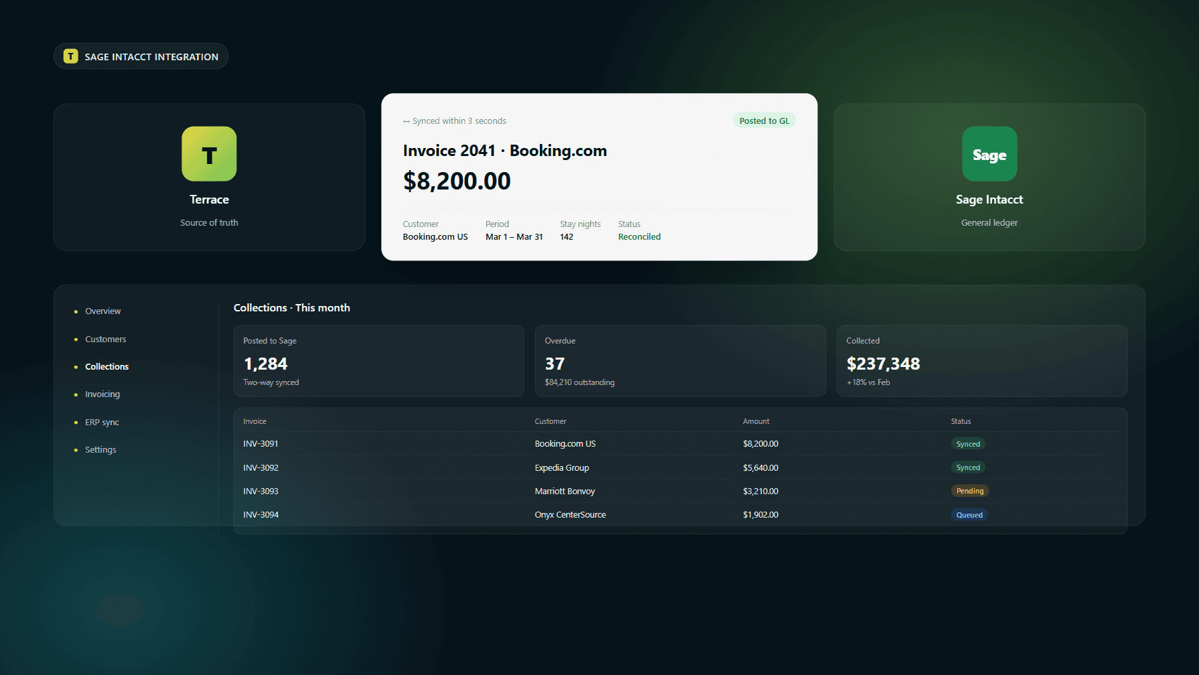Image resolution: width=1199 pixels, height=675 pixels.
Task: Select invoice INV-3092
Action: coord(261,468)
